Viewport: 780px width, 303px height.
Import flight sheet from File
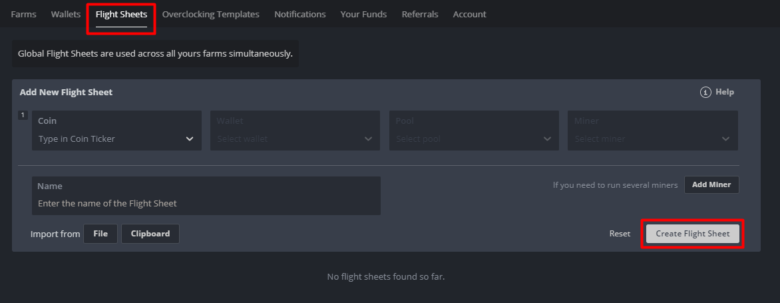[x=100, y=234]
